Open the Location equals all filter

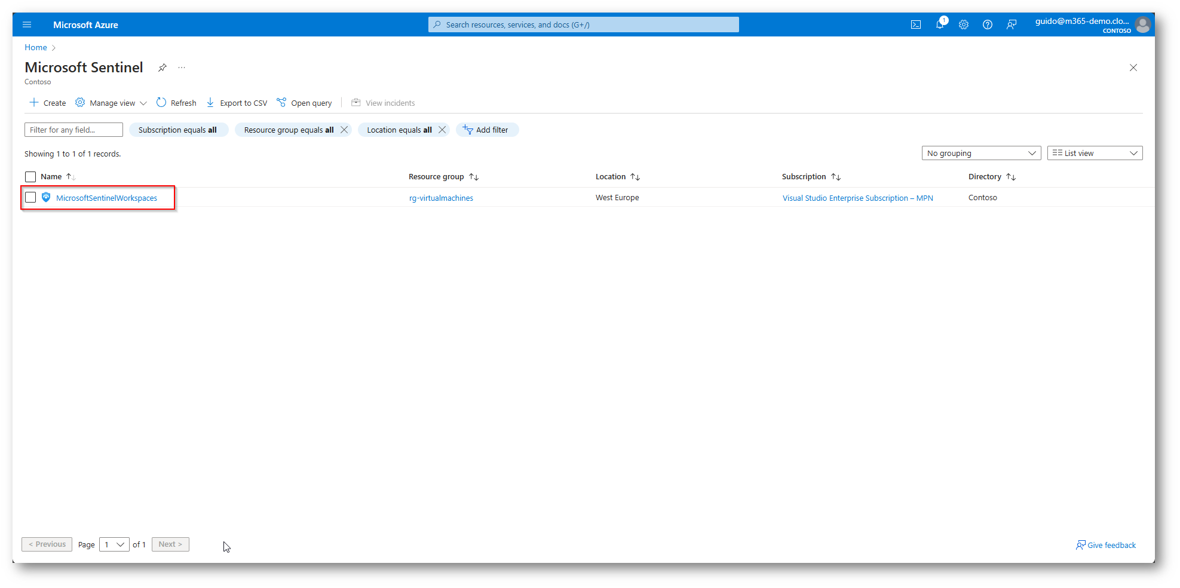[x=399, y=130]
